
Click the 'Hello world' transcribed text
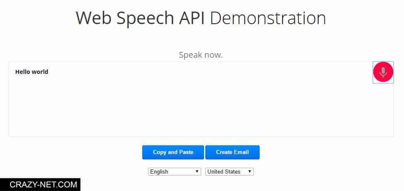[x=32, y=72]
